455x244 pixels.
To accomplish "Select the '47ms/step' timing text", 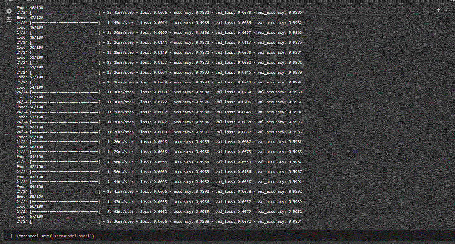I will 124,202.
